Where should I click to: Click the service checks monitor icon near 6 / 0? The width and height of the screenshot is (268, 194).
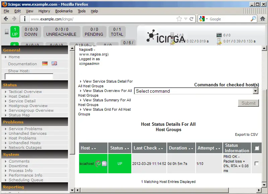coord(219,35)
